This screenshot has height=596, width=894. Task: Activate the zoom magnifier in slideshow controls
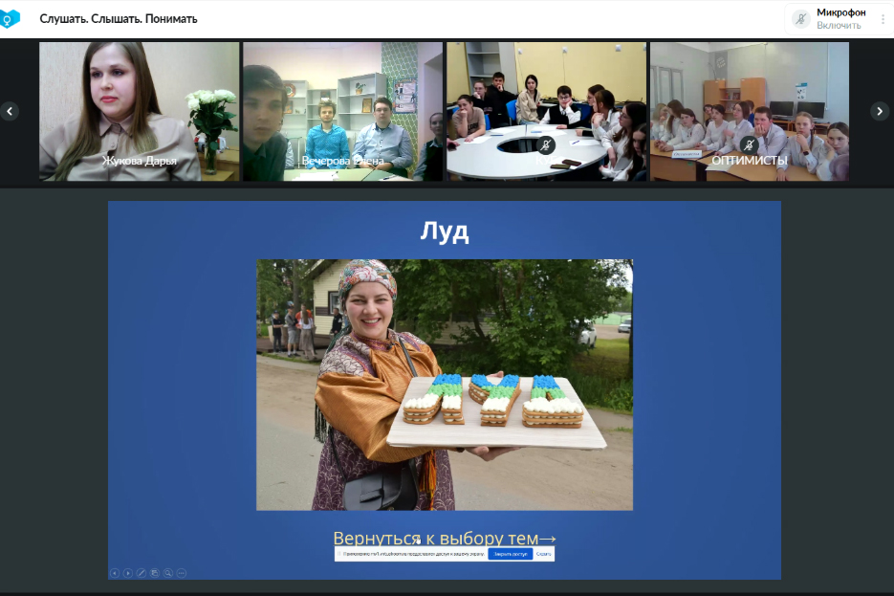[168, 573]
